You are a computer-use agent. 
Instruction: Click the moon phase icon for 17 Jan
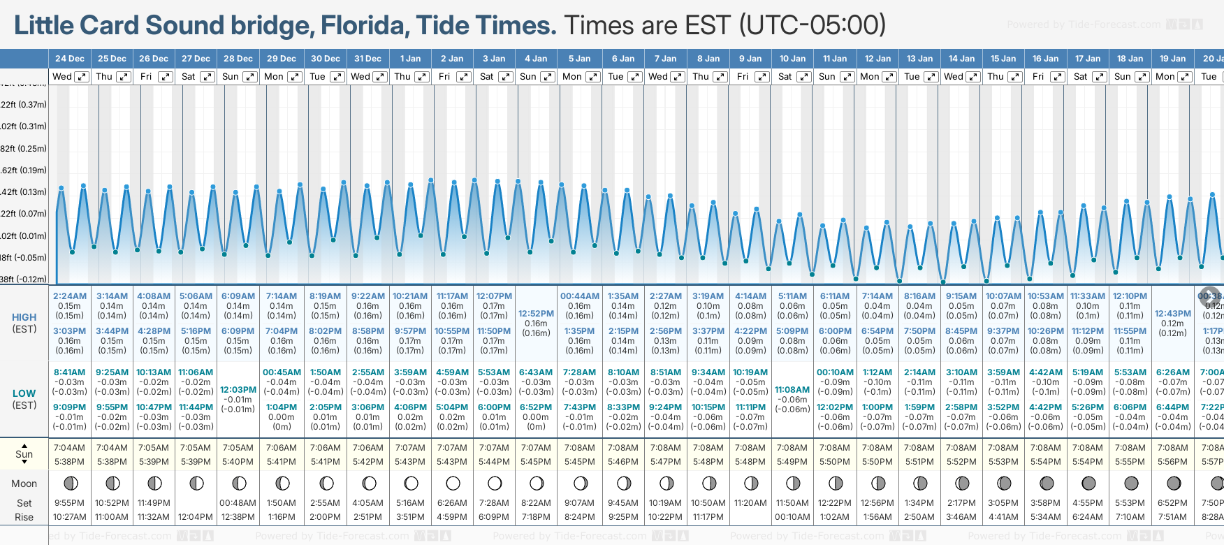[x=1088, y=483]
